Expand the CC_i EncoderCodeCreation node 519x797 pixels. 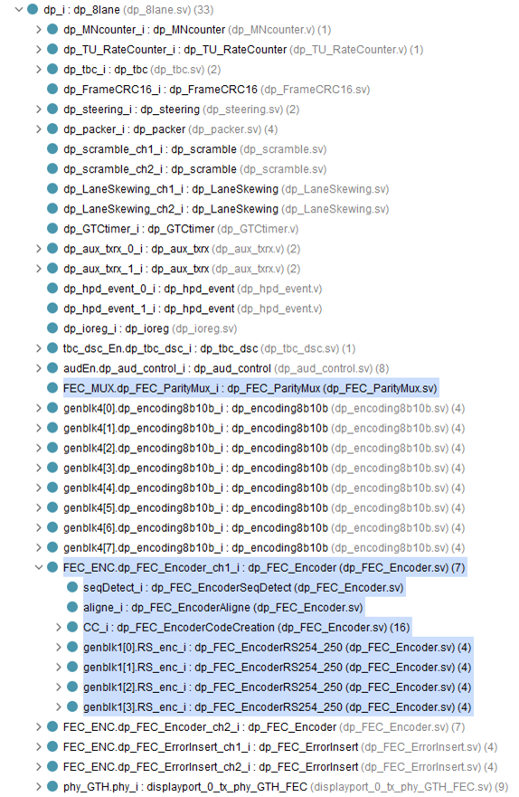59,627
